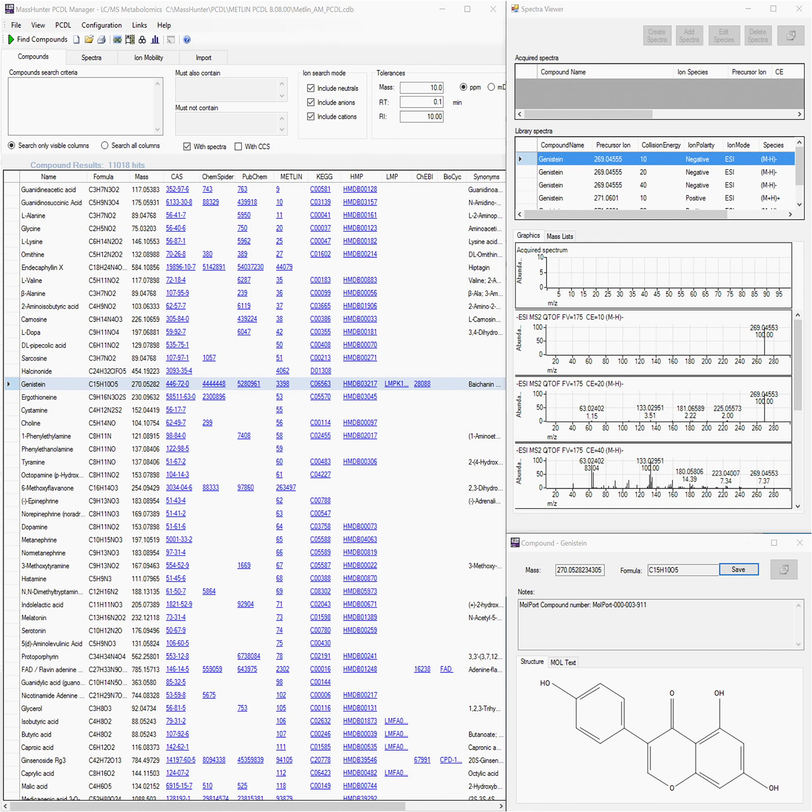Viewport: 812px width, 812px height.
Task: Open HMDB03217 link in Genistein row
Action: pos(360,384)
